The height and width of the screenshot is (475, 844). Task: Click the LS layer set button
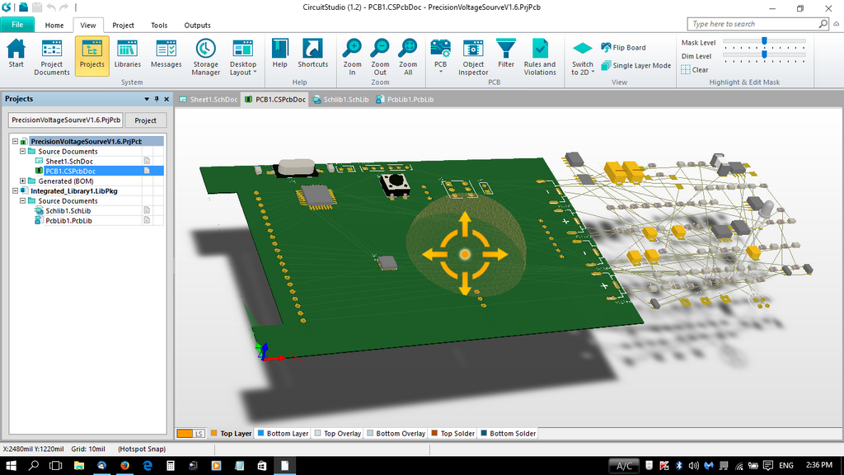(199, 434)
